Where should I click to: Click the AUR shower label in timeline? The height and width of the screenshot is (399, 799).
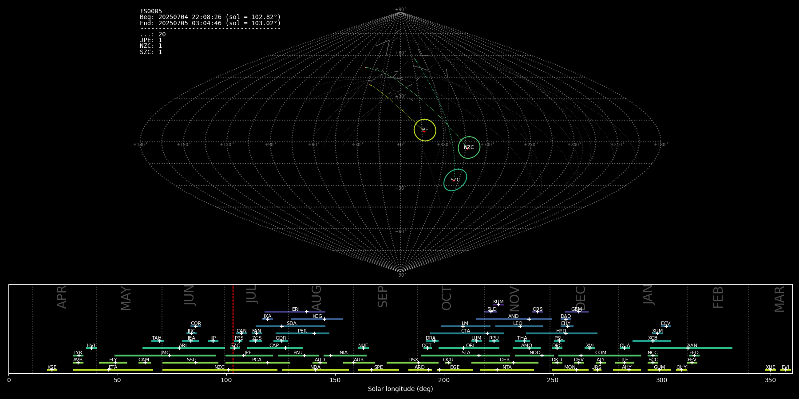click(359, 360)
